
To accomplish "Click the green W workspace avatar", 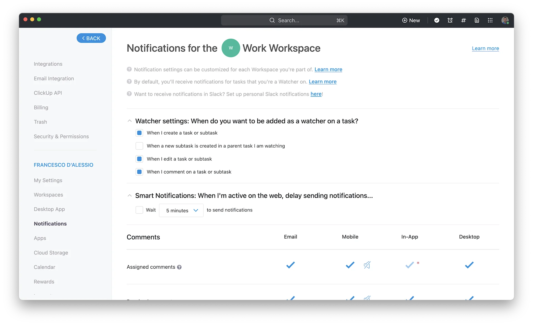I will tap(231, 48).
